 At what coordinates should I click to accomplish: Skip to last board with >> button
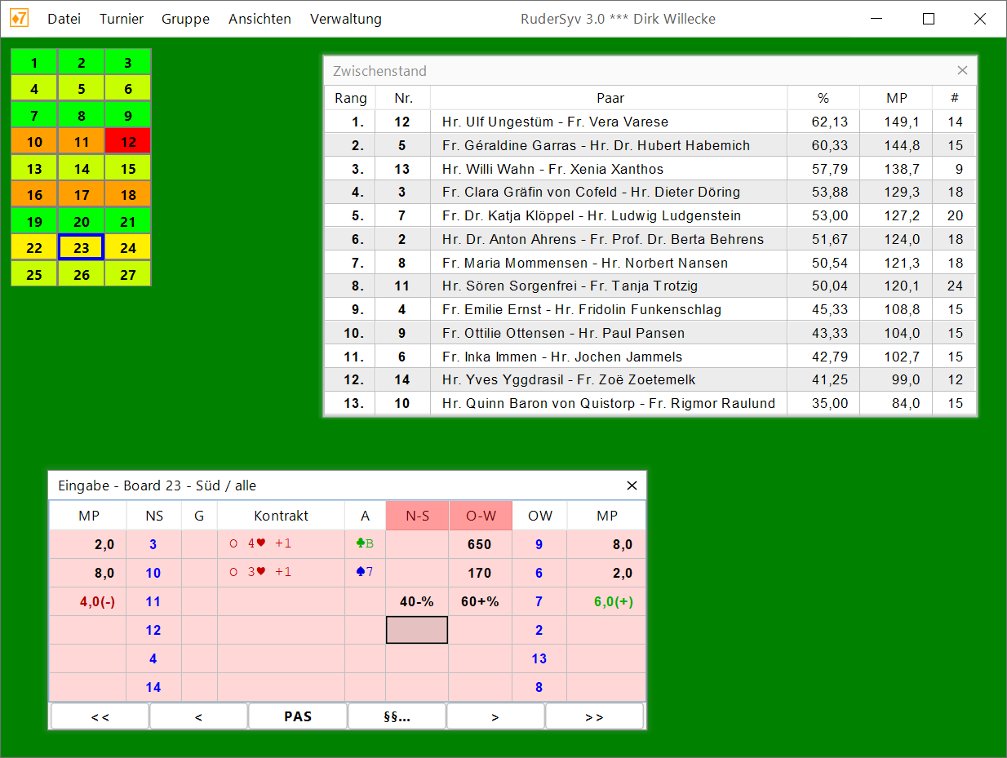[594, 716]
